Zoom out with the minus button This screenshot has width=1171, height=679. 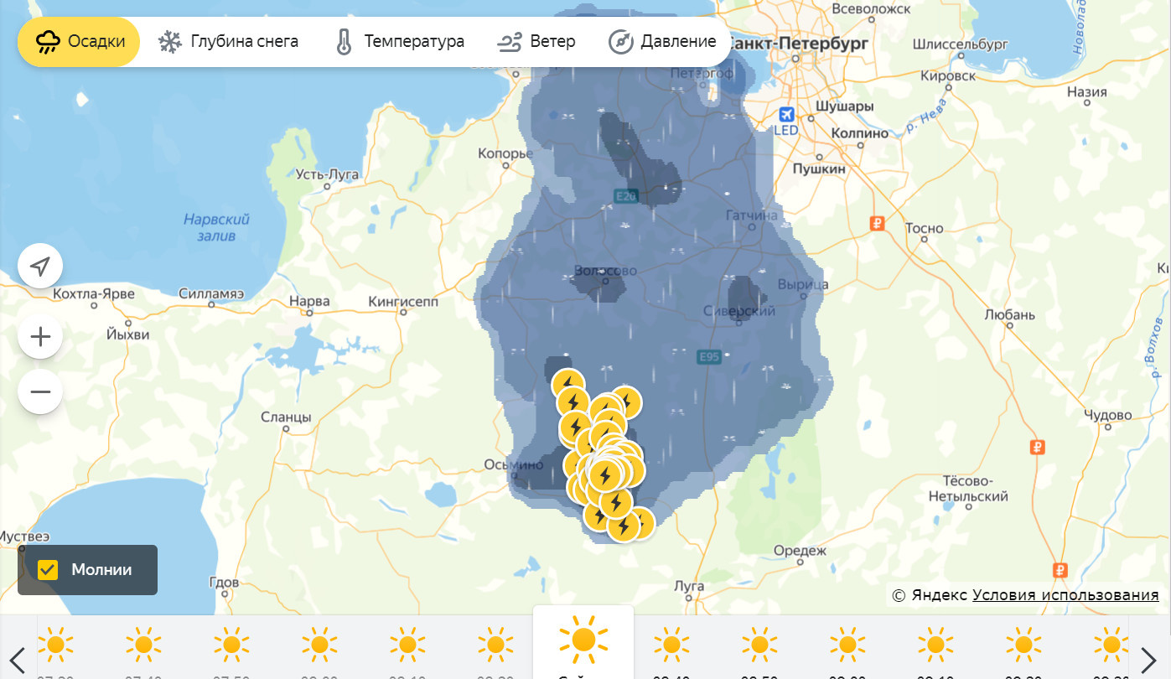(40, 391)
